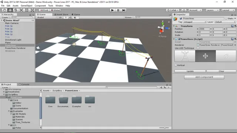Viewport: 237px width, 133px height.
Task: Select the Hand tool
Action: pyautogui.click(x=4, y=10)
